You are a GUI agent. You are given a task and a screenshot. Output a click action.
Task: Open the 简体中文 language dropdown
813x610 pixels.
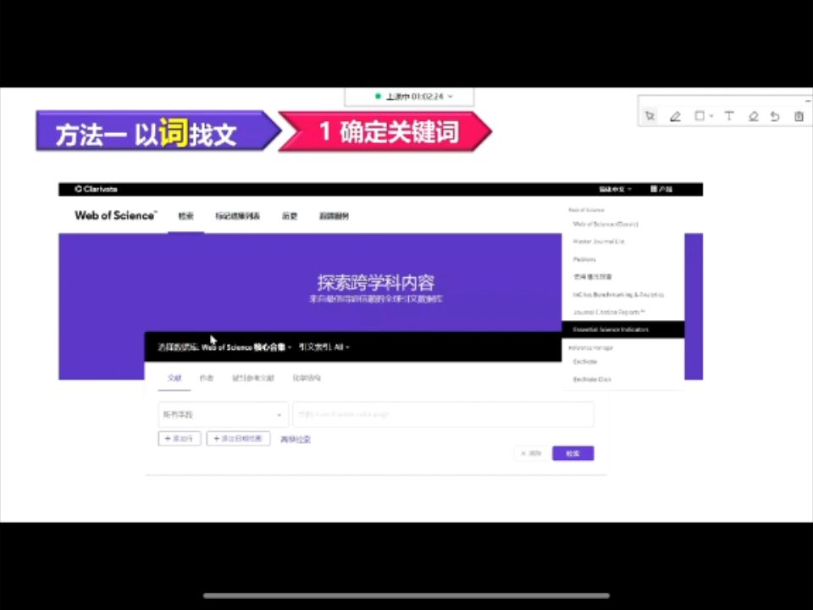(x=616, y=189)
